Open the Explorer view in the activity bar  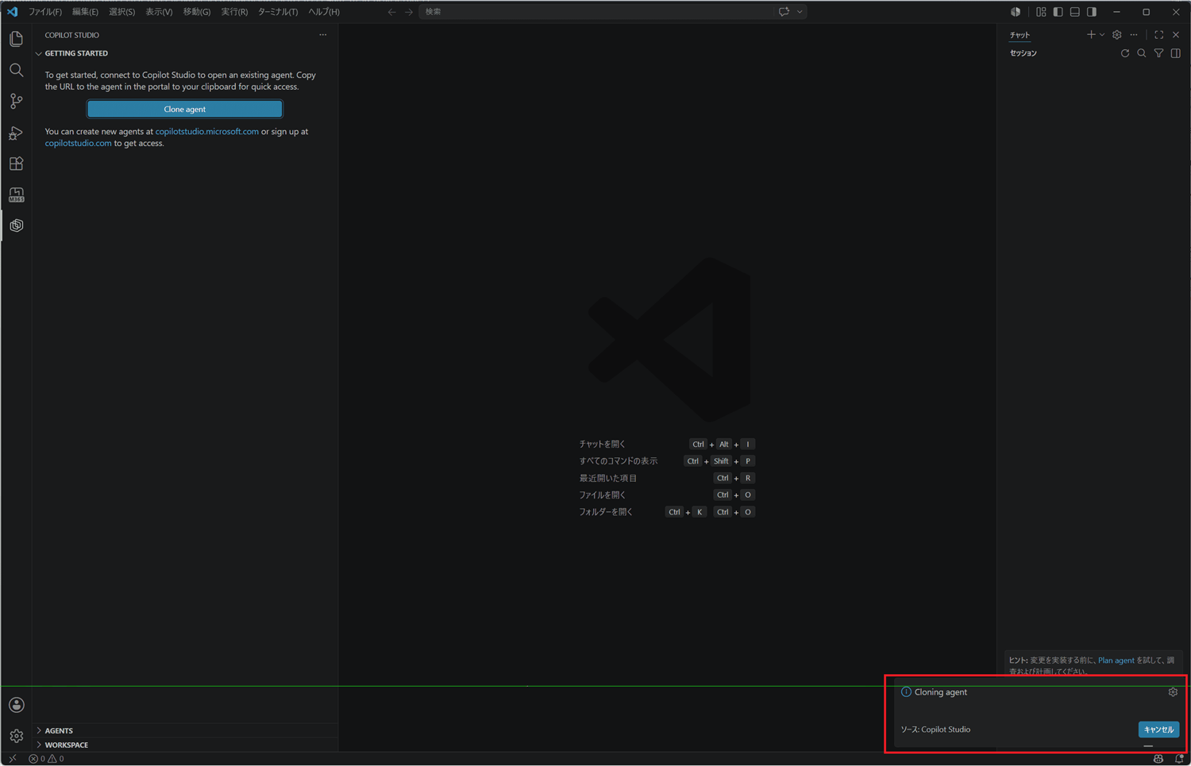(16, 39)
